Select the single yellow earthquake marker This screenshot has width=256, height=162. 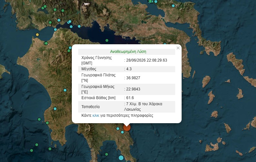(37, 35)
